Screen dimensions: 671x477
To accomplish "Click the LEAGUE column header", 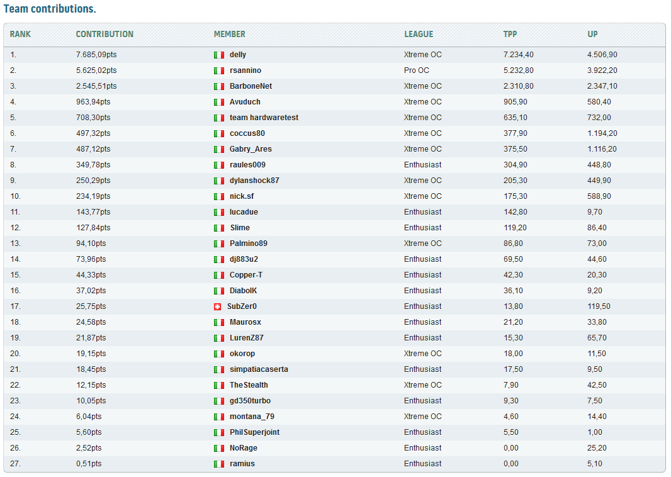I will 419,34.
